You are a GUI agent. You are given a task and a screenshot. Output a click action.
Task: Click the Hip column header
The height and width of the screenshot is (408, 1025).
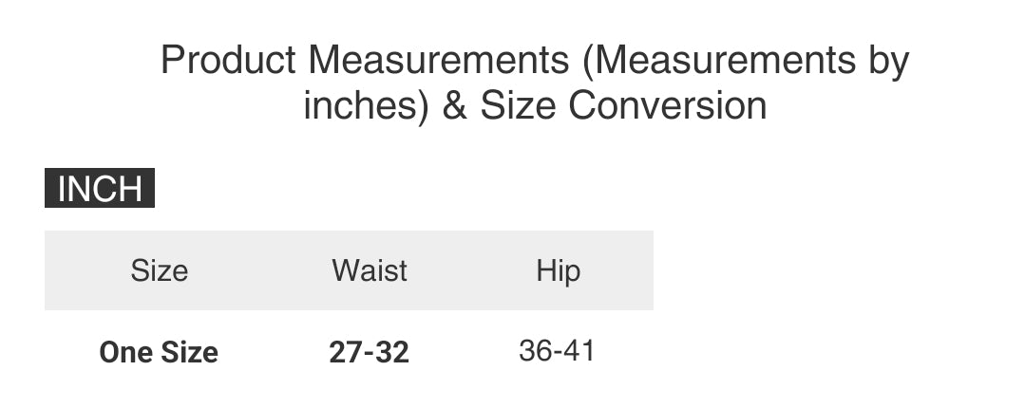558,270
